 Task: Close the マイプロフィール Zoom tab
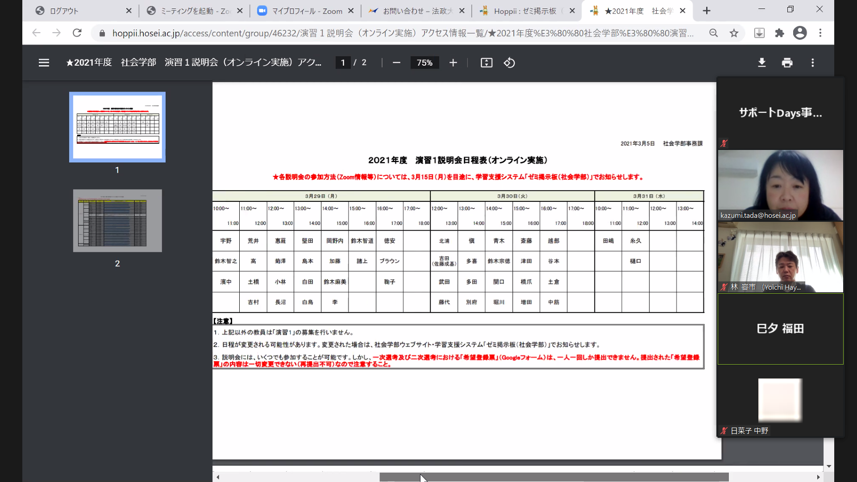351,11
